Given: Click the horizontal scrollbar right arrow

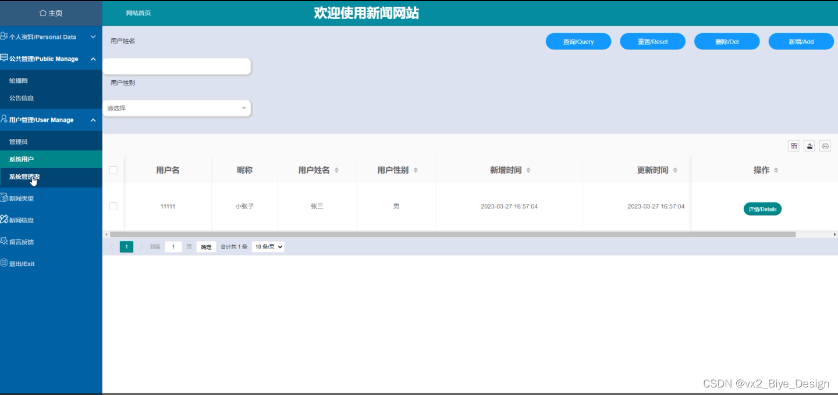Looking at the screenshot, I should point(835,234).
